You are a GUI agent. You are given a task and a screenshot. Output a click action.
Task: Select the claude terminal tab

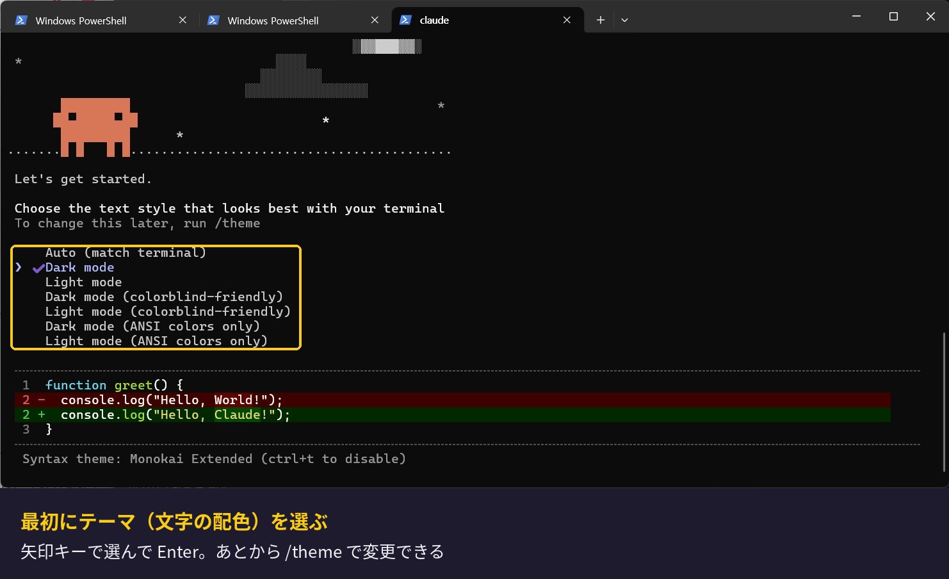[x=487, y=20]
